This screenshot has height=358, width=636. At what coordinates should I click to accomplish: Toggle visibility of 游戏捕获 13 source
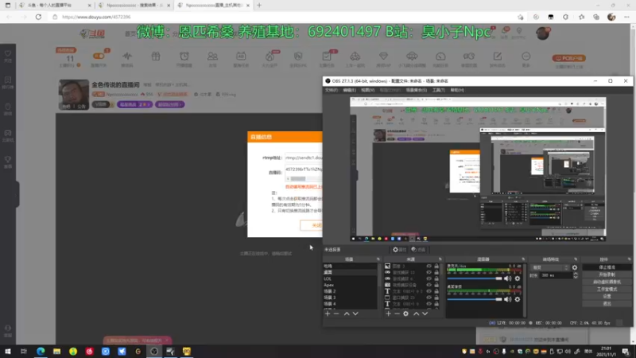[x=429, y=272]
